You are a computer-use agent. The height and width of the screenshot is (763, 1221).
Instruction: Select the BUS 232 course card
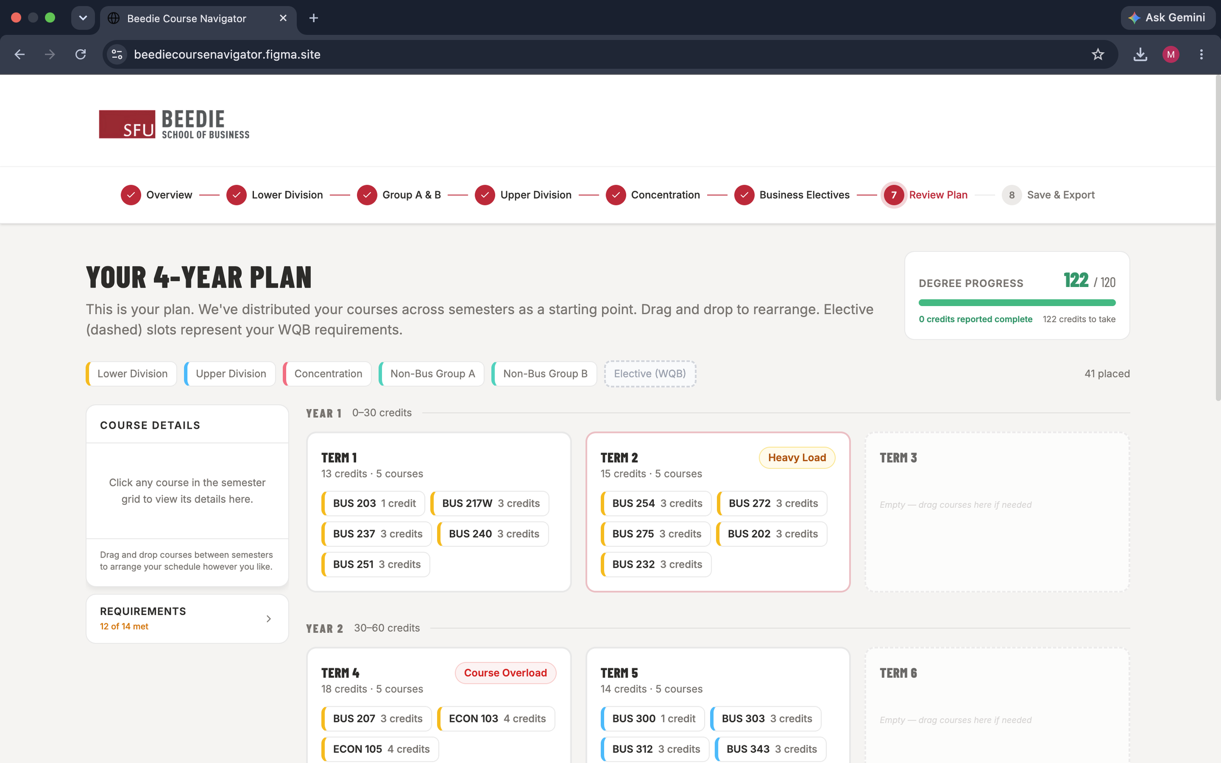655,564
